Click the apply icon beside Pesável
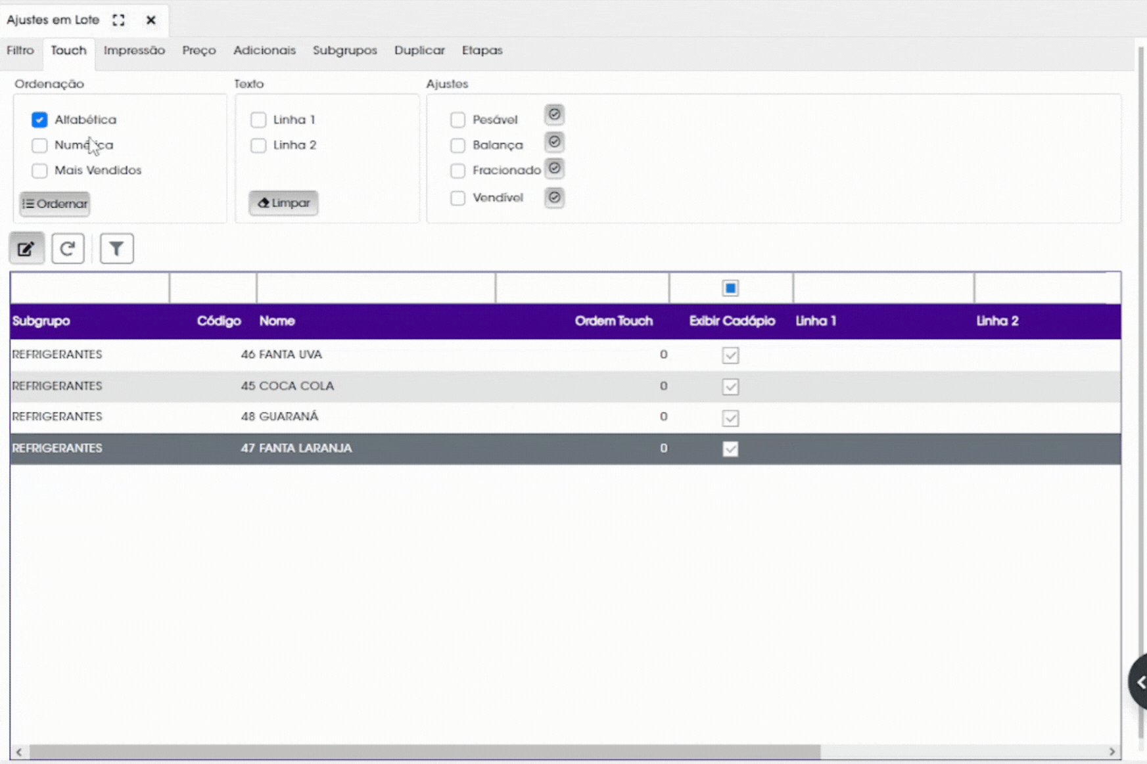The image size is (1147, 764). tap(554, 115)
